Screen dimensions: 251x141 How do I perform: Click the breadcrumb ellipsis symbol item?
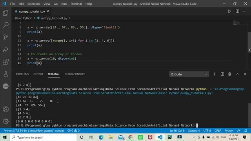click(72, 18)
